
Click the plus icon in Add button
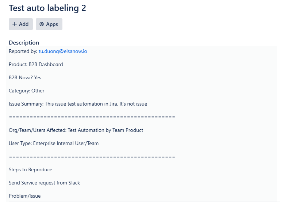pos(15,24)
